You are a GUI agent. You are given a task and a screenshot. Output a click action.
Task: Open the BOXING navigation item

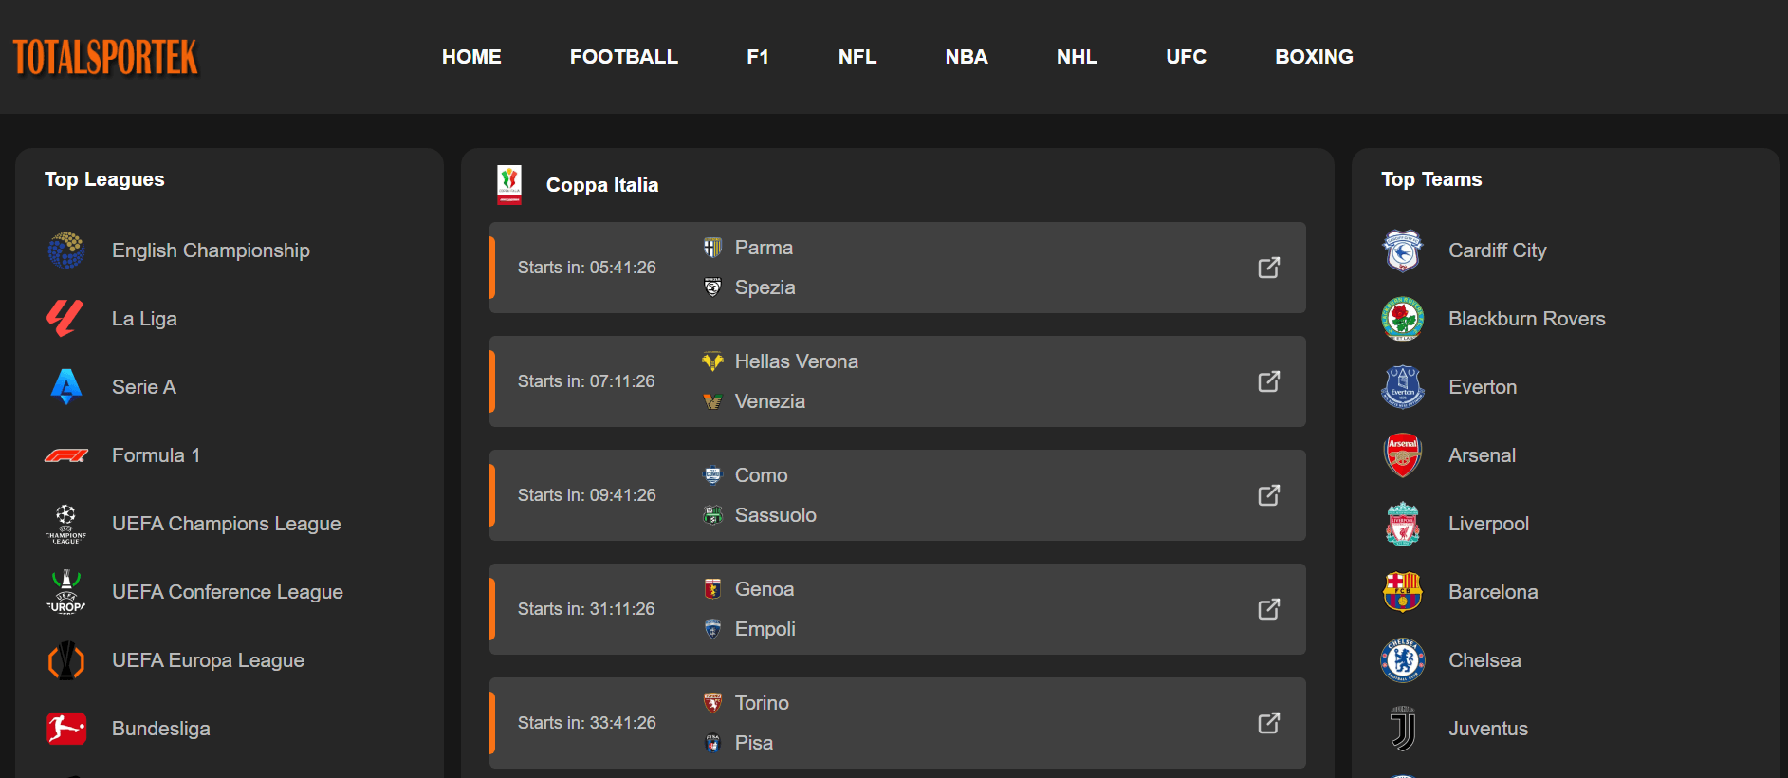pyautogui.click(x=1313, y=57)
